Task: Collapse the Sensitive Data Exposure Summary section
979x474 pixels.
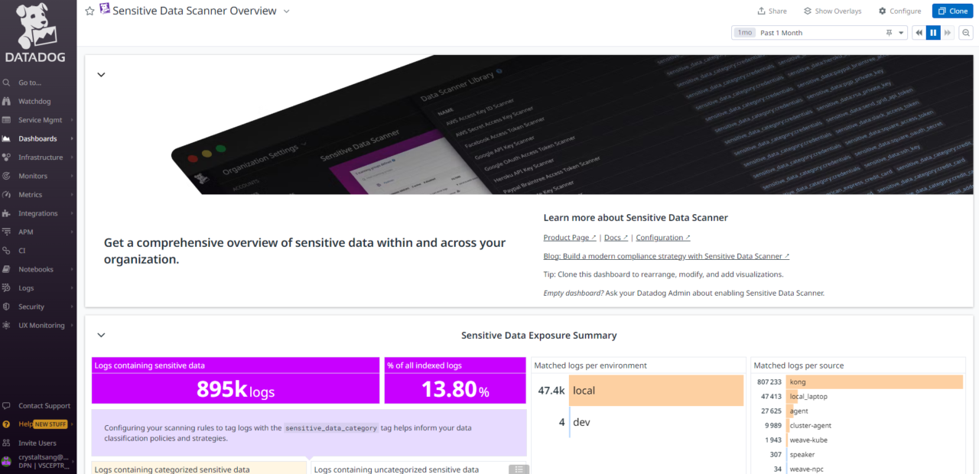Action: pos(100,335)
